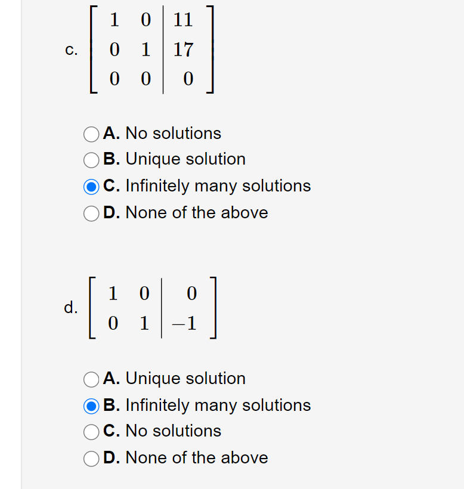Select D. None of the above for question c

coord(91,213)
